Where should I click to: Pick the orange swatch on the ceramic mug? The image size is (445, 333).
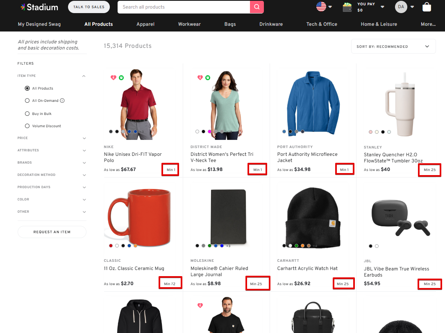pyautogui.click(x=135, y=246)
